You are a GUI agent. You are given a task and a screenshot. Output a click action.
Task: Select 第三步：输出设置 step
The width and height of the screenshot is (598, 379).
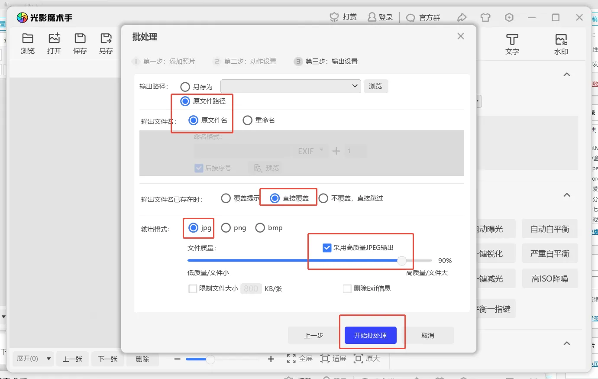[x=326, y=62]
